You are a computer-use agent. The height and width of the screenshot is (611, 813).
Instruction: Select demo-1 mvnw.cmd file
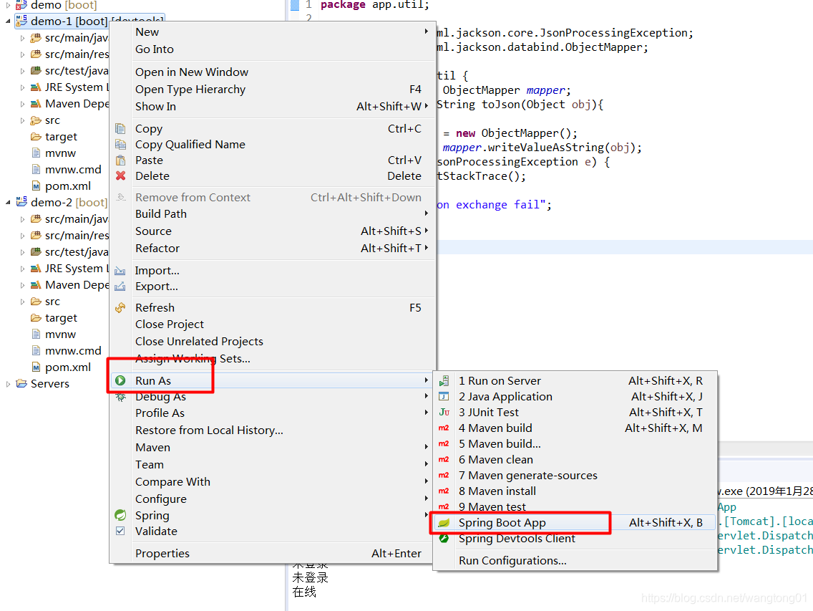(73, 170)
